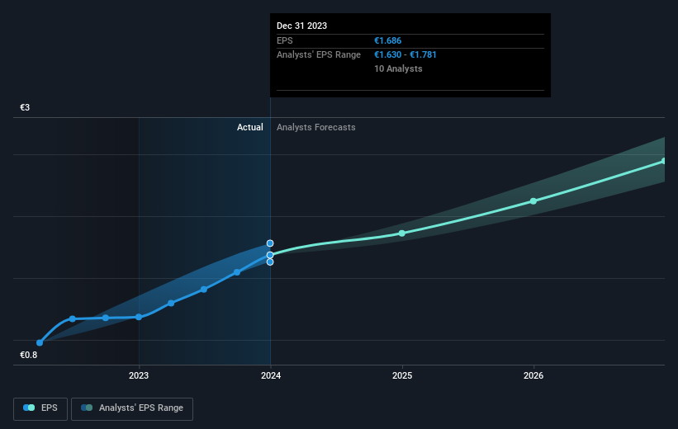The image size is (678, 429).
Task: Click the 'Analysts Forecasts' section label
Action: click(x=316, y=127)
